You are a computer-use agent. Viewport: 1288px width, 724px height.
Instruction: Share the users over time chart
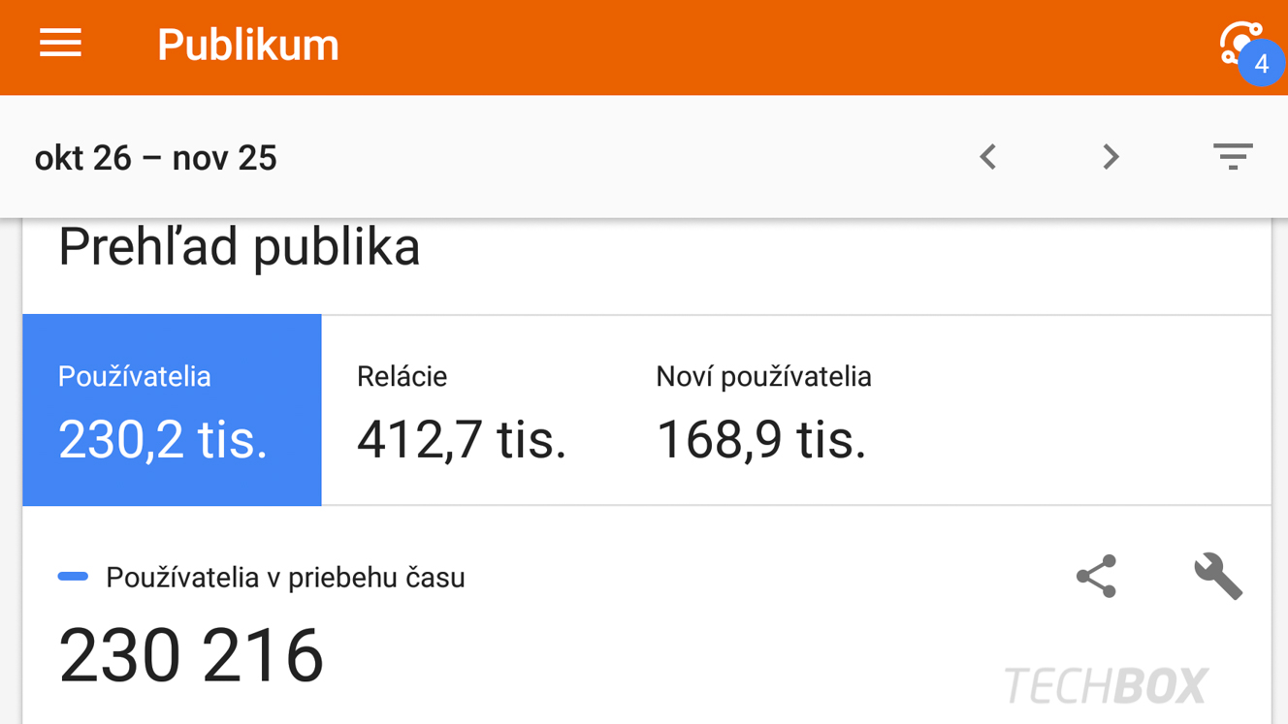(1096, 577)
